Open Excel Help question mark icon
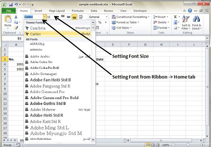Image resolution: width=211 pixels, height=147 pixels. pyautogui.click(x=190, y=11)
